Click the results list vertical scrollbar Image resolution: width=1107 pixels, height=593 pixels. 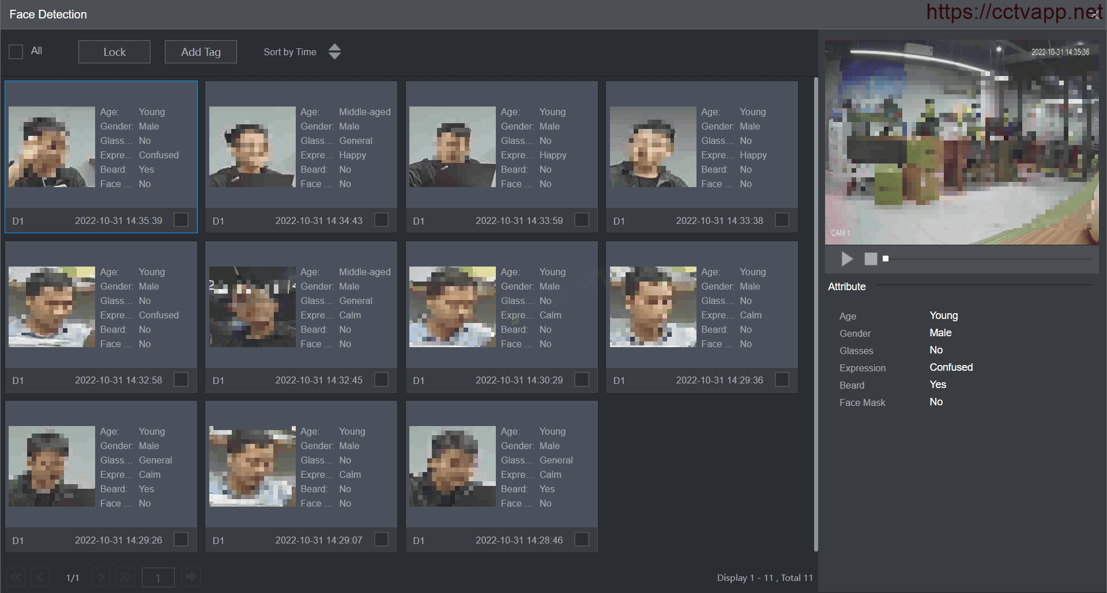point(816,314)
